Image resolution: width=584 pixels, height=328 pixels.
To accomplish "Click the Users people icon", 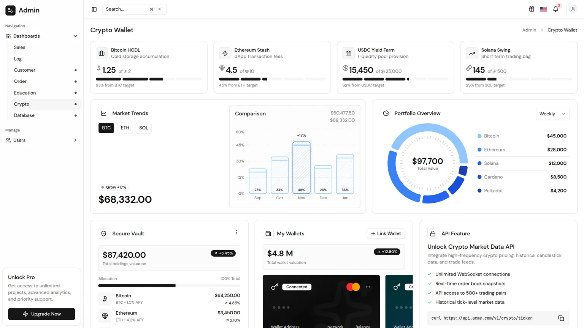I will (x=8, y=140).
